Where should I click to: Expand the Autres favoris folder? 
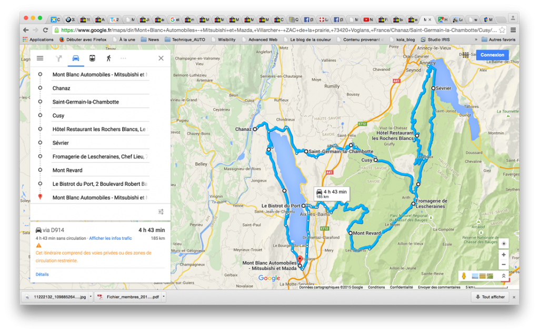498,39
